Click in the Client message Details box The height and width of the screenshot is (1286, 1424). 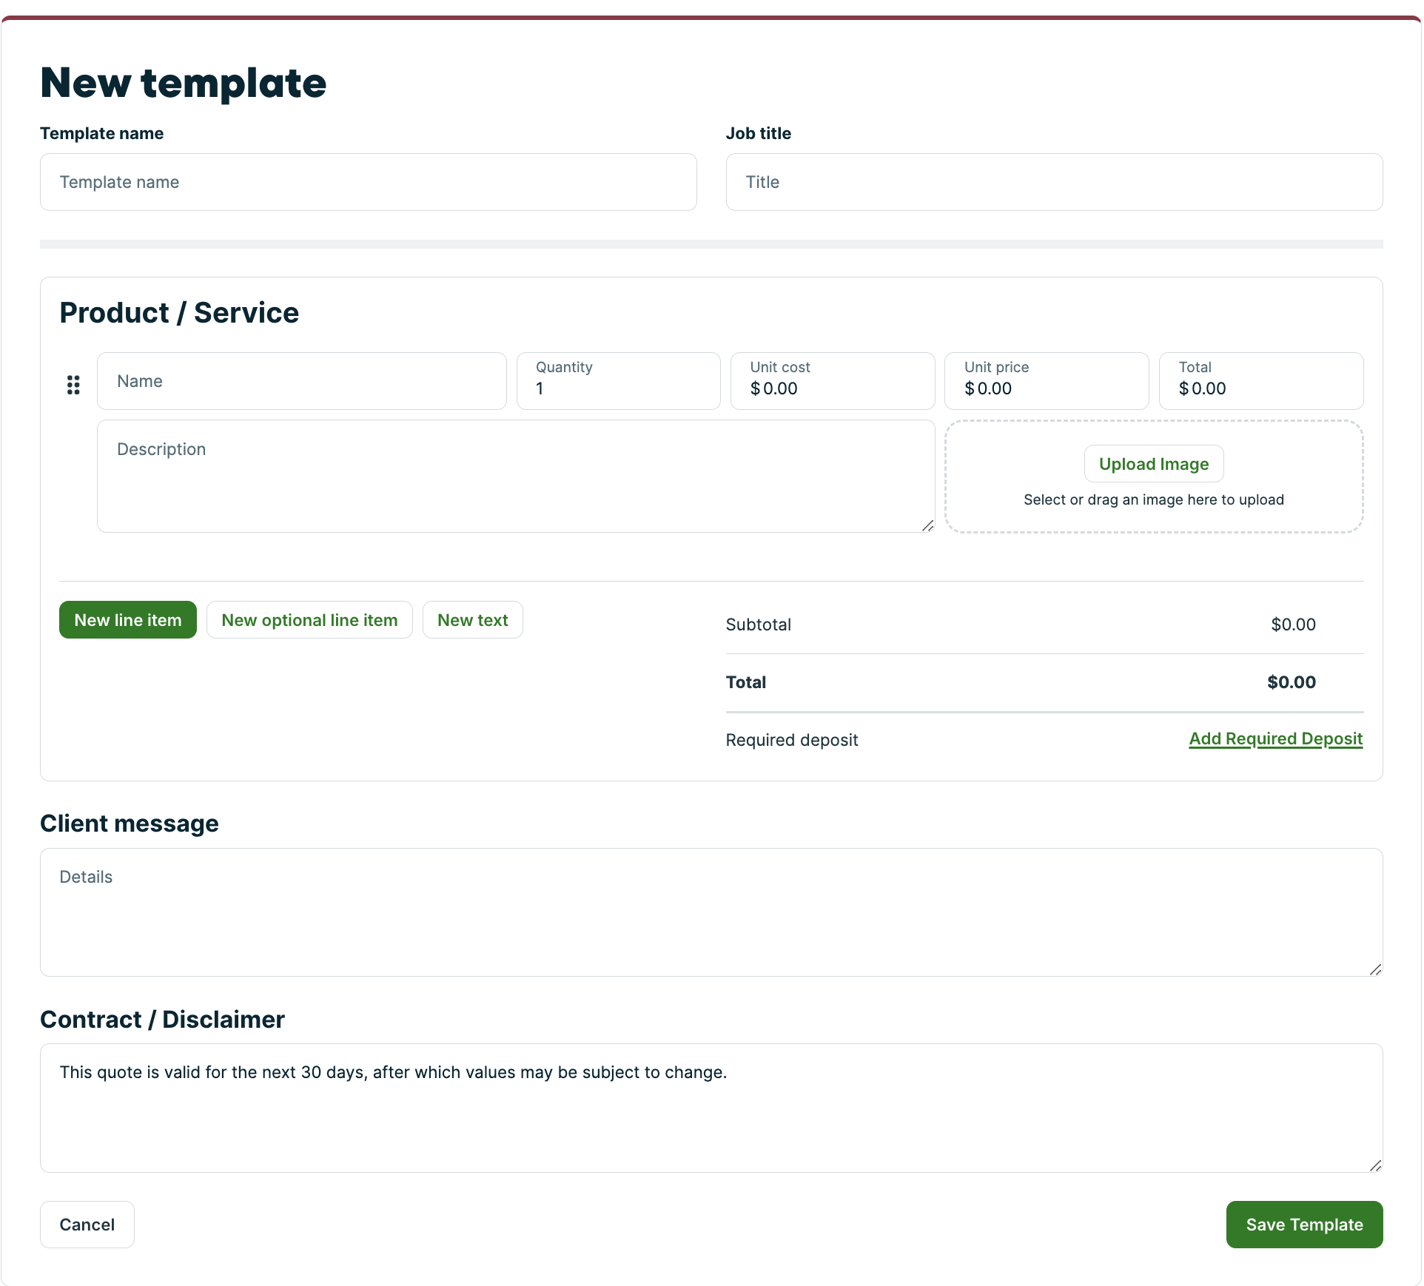pos(711,912)
